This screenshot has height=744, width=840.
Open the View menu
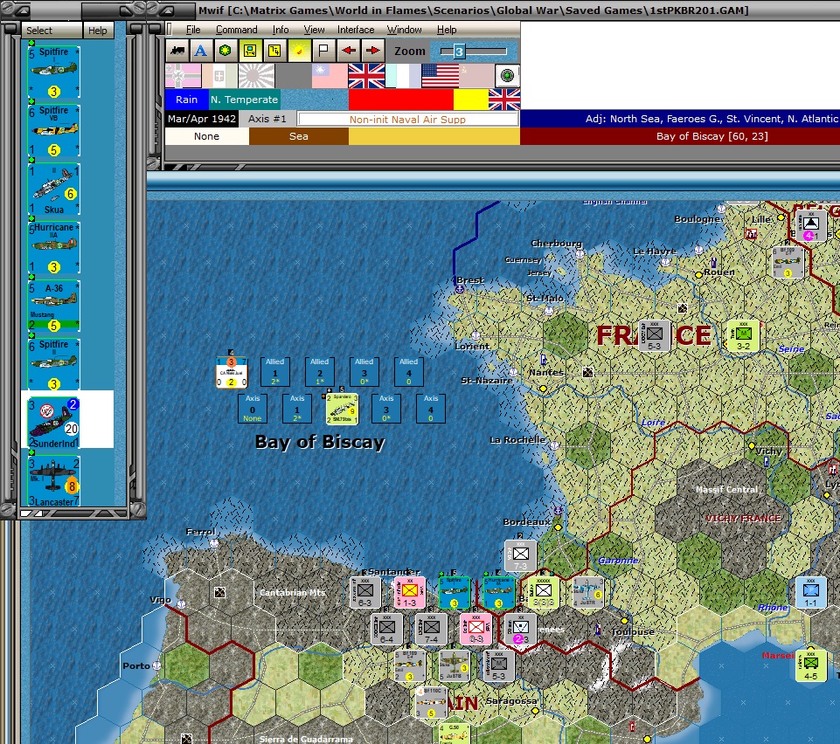[314, 30]
